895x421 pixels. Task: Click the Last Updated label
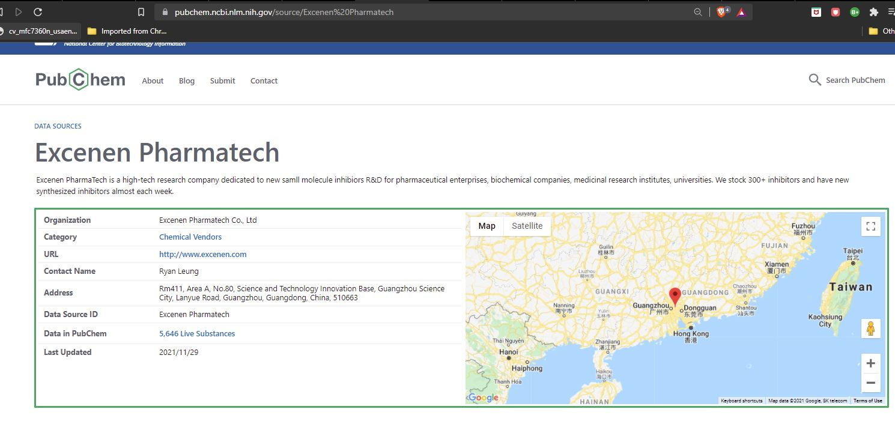point(68,352)
